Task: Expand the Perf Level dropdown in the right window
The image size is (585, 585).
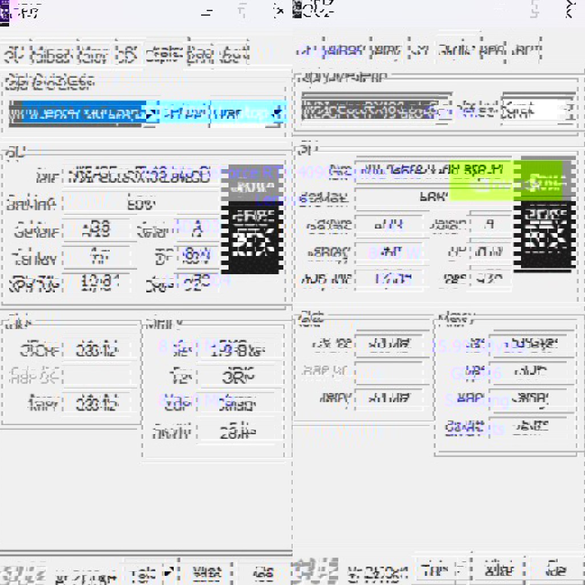Action: click(568, 109)
